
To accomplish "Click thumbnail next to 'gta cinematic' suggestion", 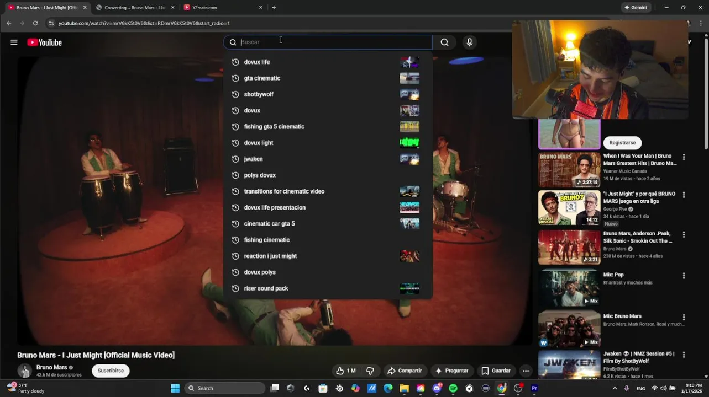I will click(x=409, y=78).
